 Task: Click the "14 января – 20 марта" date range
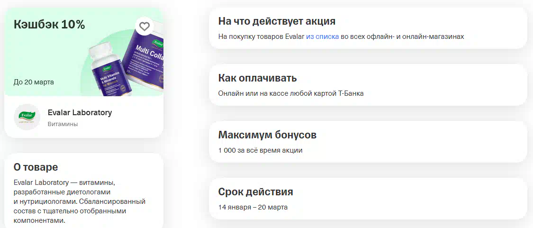(253, 207)
